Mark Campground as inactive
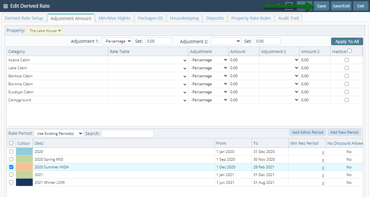 347,100
